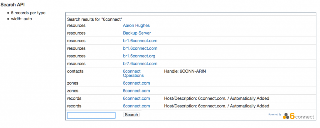Open the Backup Server resource link
Screen dimensions: 320x128
point(137,33)
